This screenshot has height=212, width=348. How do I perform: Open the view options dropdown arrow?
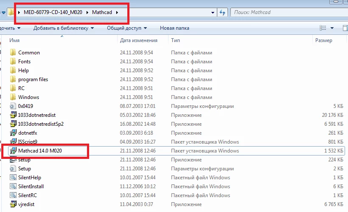pyautogui.click(x=332, y=28)
